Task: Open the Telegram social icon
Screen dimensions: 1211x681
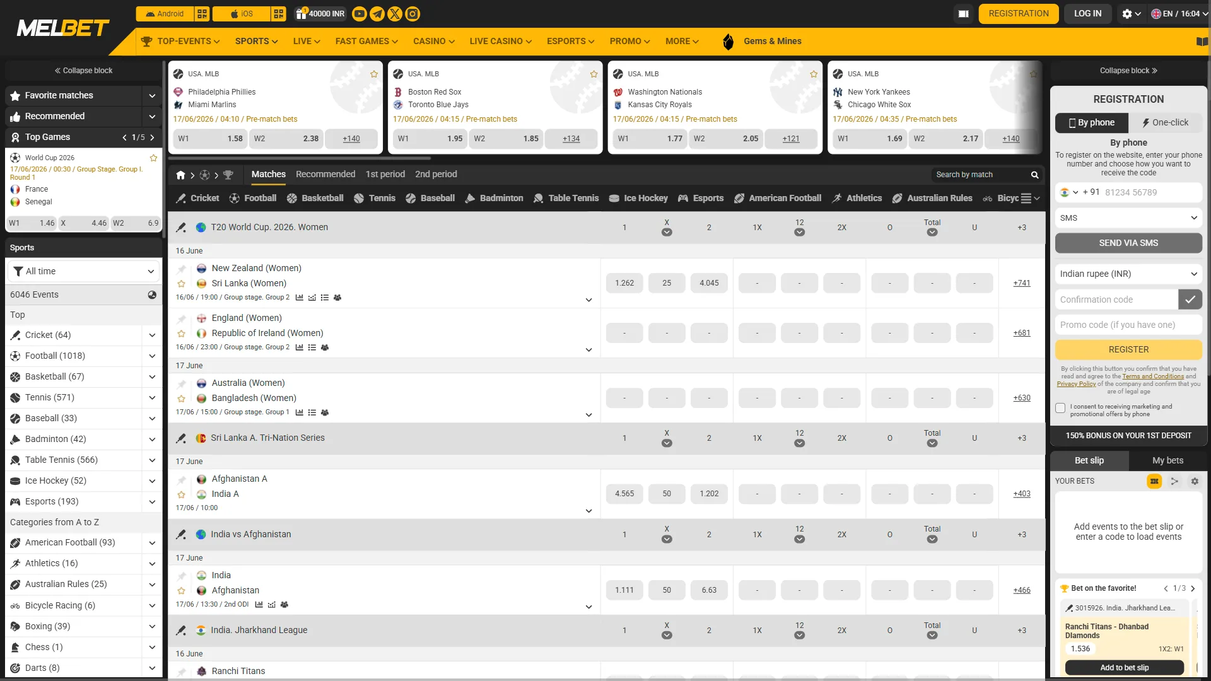Action: [377, 14]
